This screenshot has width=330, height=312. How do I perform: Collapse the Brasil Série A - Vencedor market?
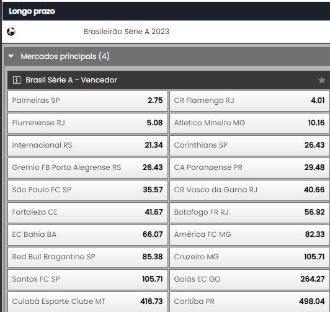pos(71,80)
